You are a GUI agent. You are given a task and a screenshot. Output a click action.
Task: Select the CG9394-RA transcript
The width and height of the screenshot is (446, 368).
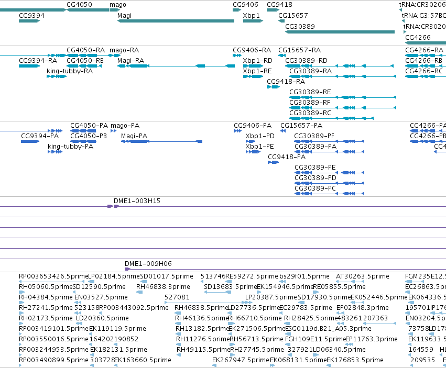29,66
